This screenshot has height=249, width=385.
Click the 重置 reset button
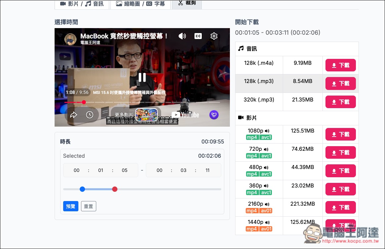pos(88,206)
